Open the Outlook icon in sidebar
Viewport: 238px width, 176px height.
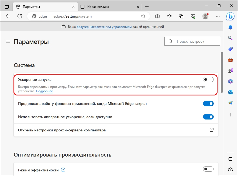(230, 92)
